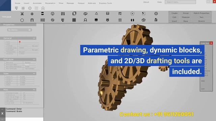Click the Match Properties button
The image size is (216, 121).
201,13
